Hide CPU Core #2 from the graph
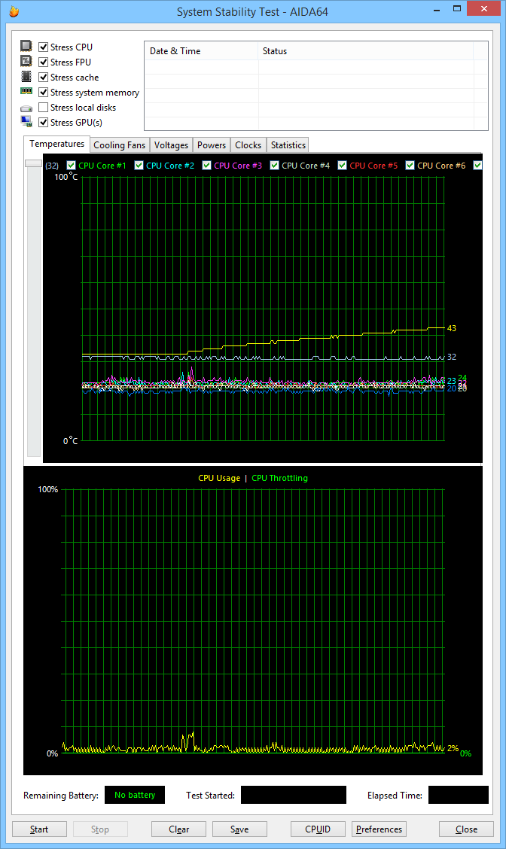This screenshot has width=506, height=849. [x=139, y=165]
